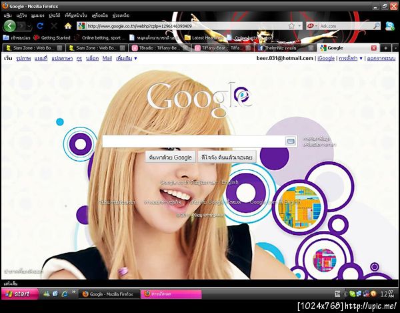Open a new tab with the plus button
400x313 pixels.
[386, 48]
